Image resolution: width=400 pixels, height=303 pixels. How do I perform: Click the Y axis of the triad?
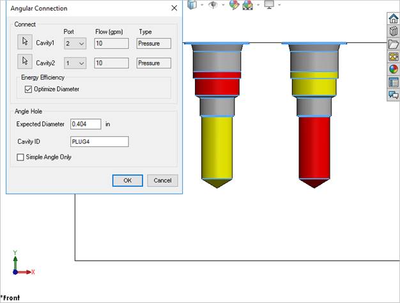(15, 260)
